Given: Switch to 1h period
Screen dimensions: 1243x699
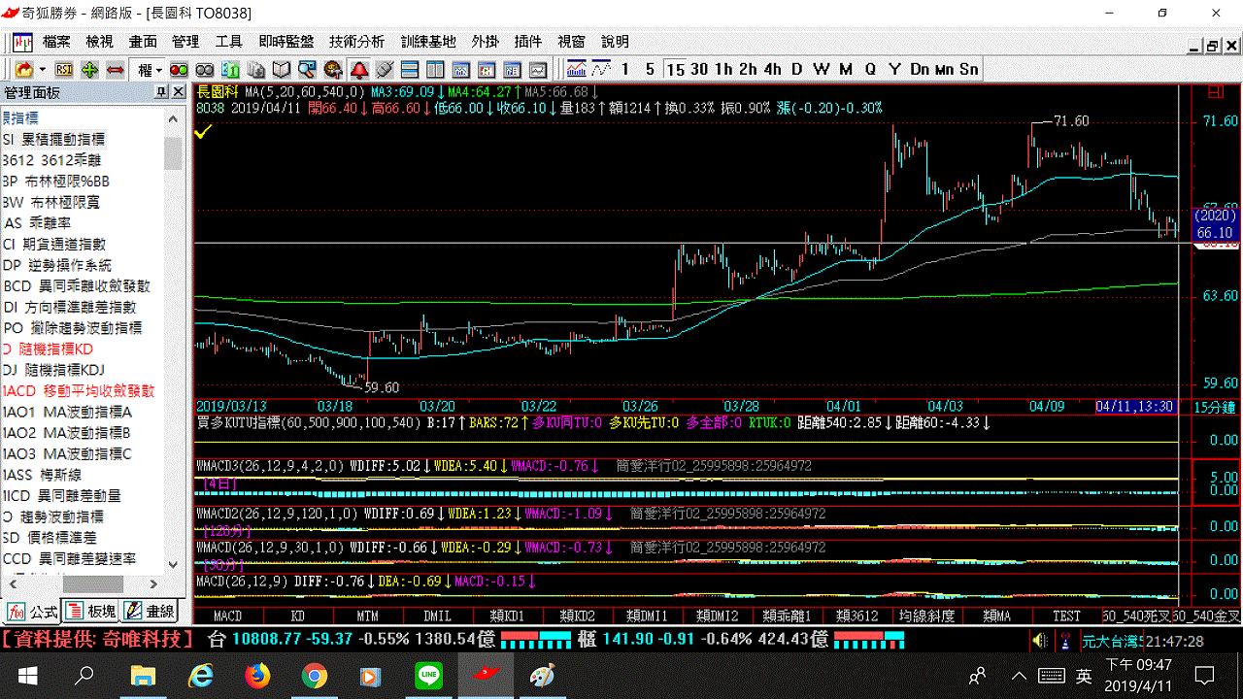Looking at the screenshot, I should (x=723, y=69).
